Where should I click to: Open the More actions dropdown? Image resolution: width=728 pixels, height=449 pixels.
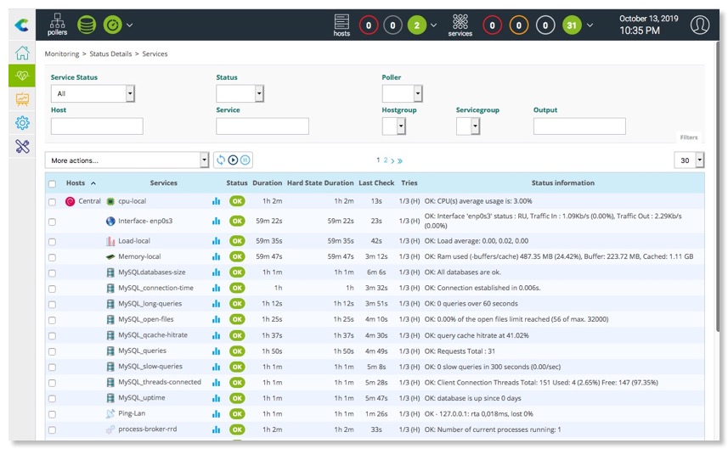[127, 160]
